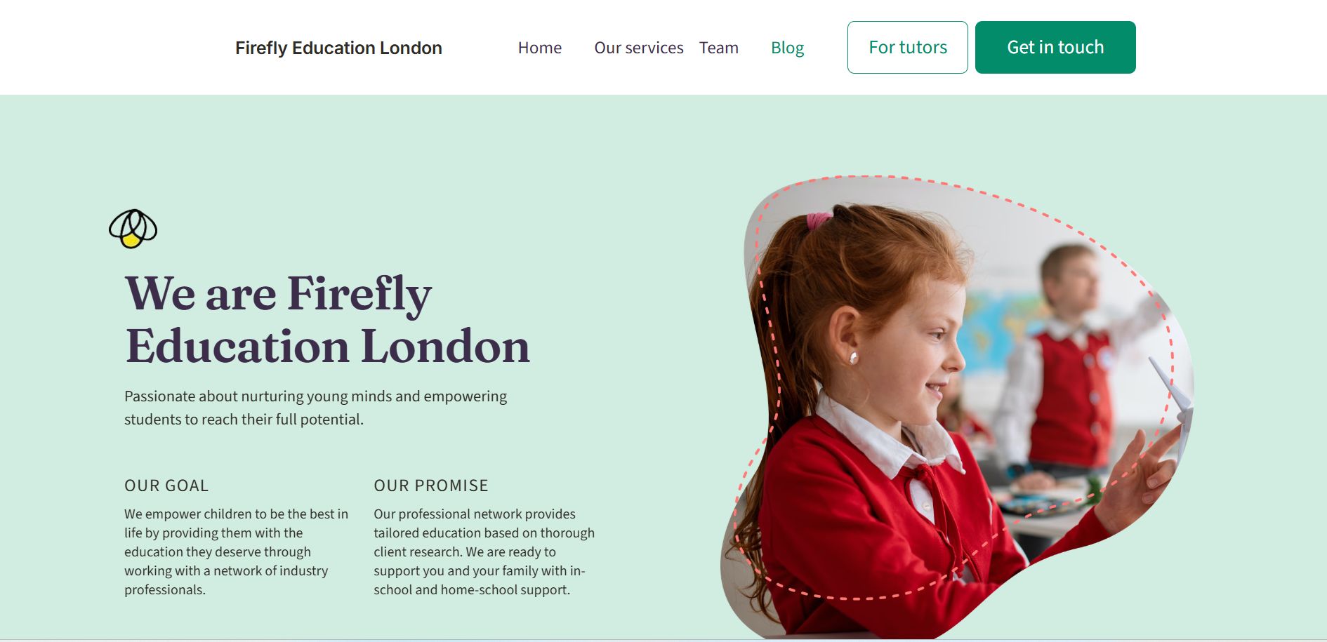Click the firefly logo icon
This screenshot has width=1327, height=642.
pos(133,229)
